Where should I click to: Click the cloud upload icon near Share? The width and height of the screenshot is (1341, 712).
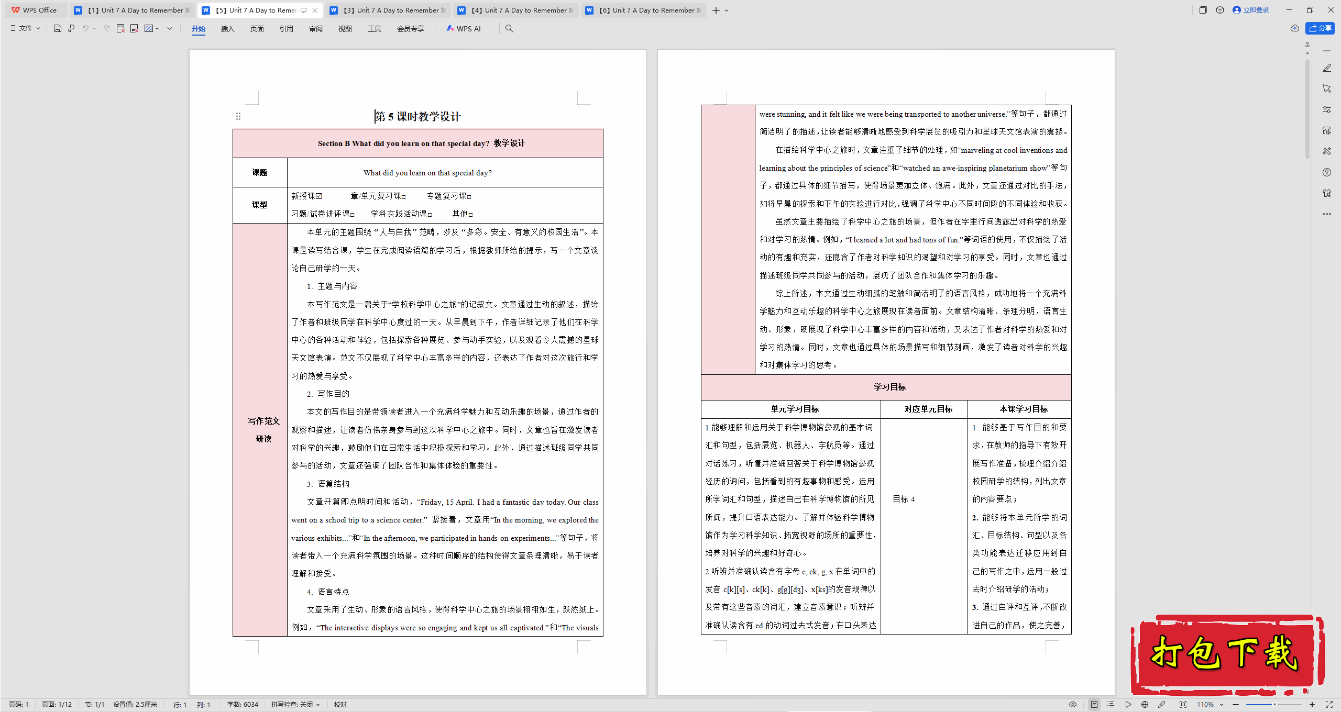(x=1295, y=28)
